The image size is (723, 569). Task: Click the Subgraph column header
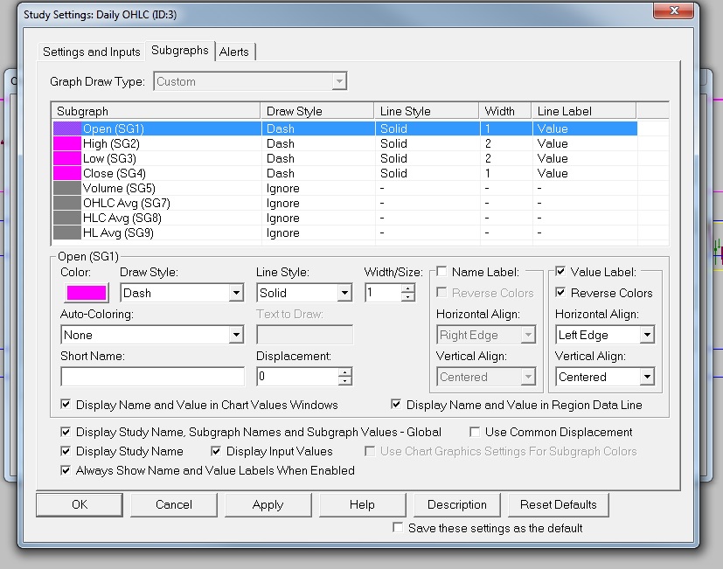[x=156, y=111]
